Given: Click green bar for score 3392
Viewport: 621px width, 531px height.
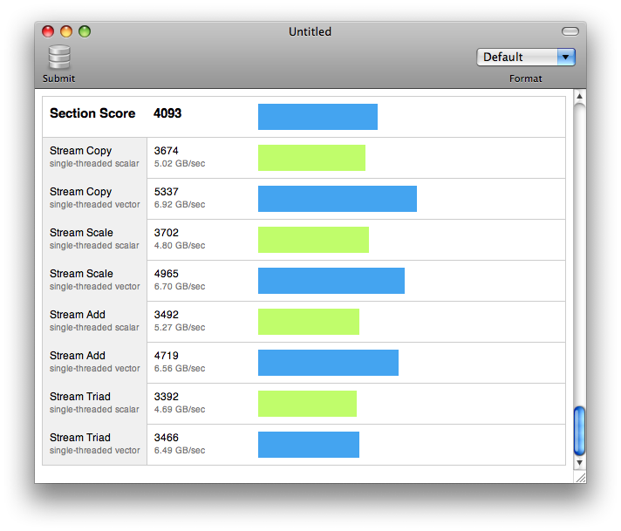Looking at the screenshot, I should click(307, 404).
